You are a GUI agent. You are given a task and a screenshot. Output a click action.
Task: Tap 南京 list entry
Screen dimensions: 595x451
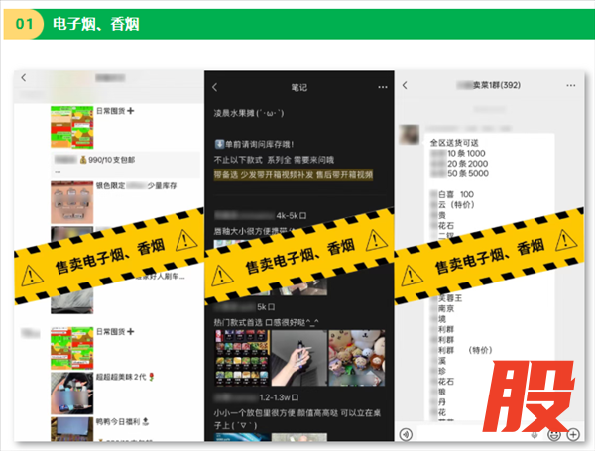(x=446, y=308)
